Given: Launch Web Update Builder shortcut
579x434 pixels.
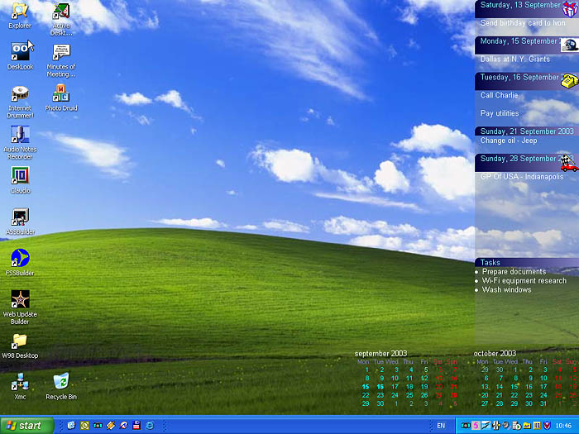Looking at the screenshot, I should [x=20, y=308].
